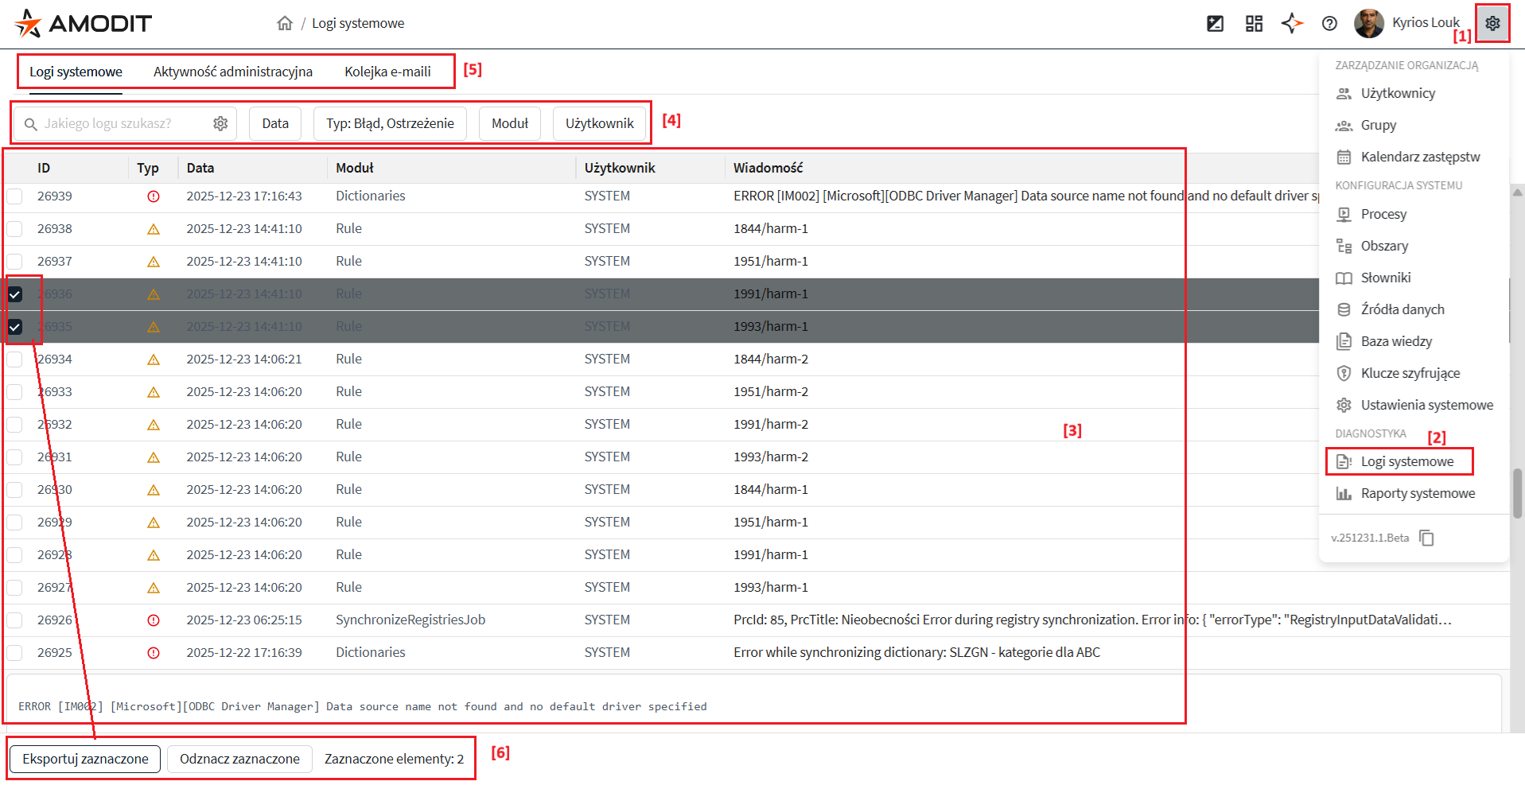Check the checkbox for log 26939
This screenshot has height=785, width=1525.
15,196
